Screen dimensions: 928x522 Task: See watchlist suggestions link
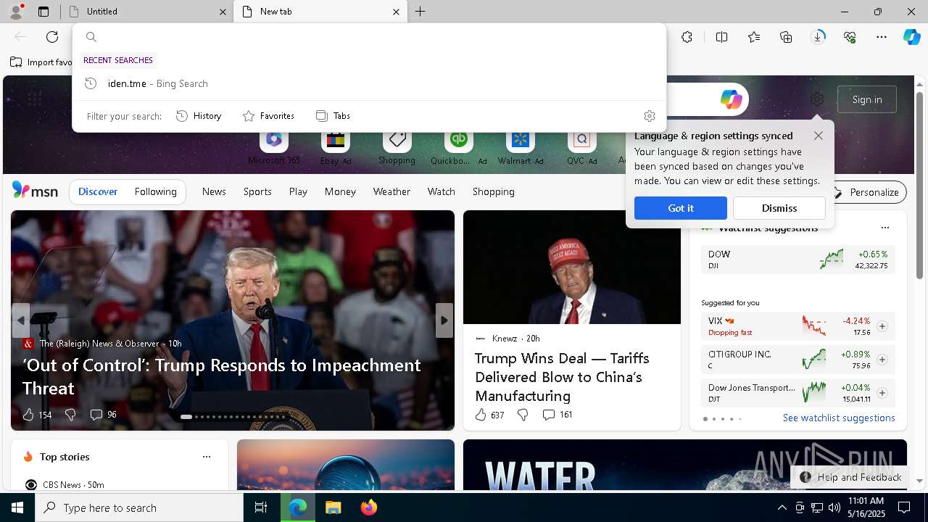[x=839, y=418]
